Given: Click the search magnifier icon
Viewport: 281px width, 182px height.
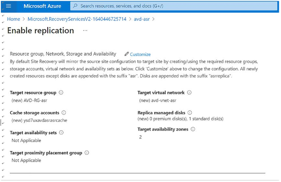Looking at the screenshot, I should [75, 6].
